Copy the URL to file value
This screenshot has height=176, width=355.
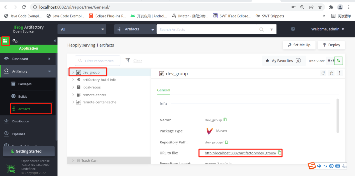coord(280,153)
